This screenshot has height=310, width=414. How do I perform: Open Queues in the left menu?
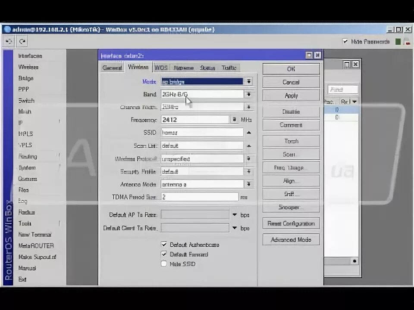[28, 179]
